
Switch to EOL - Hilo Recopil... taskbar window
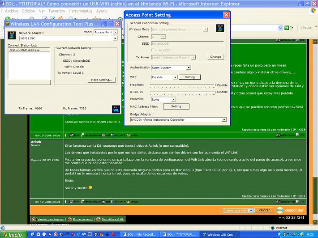[140, 234]
